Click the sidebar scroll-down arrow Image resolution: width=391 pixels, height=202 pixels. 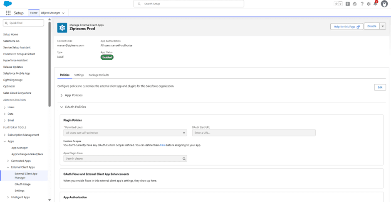click(49, 200)
